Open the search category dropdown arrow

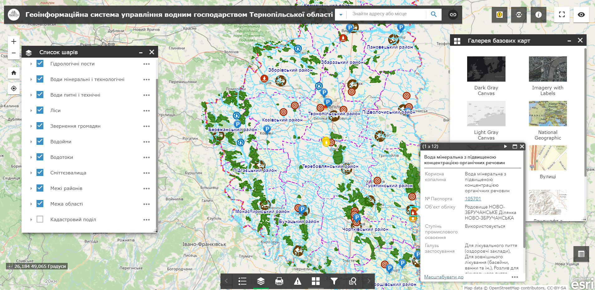(x=341, y=14)
